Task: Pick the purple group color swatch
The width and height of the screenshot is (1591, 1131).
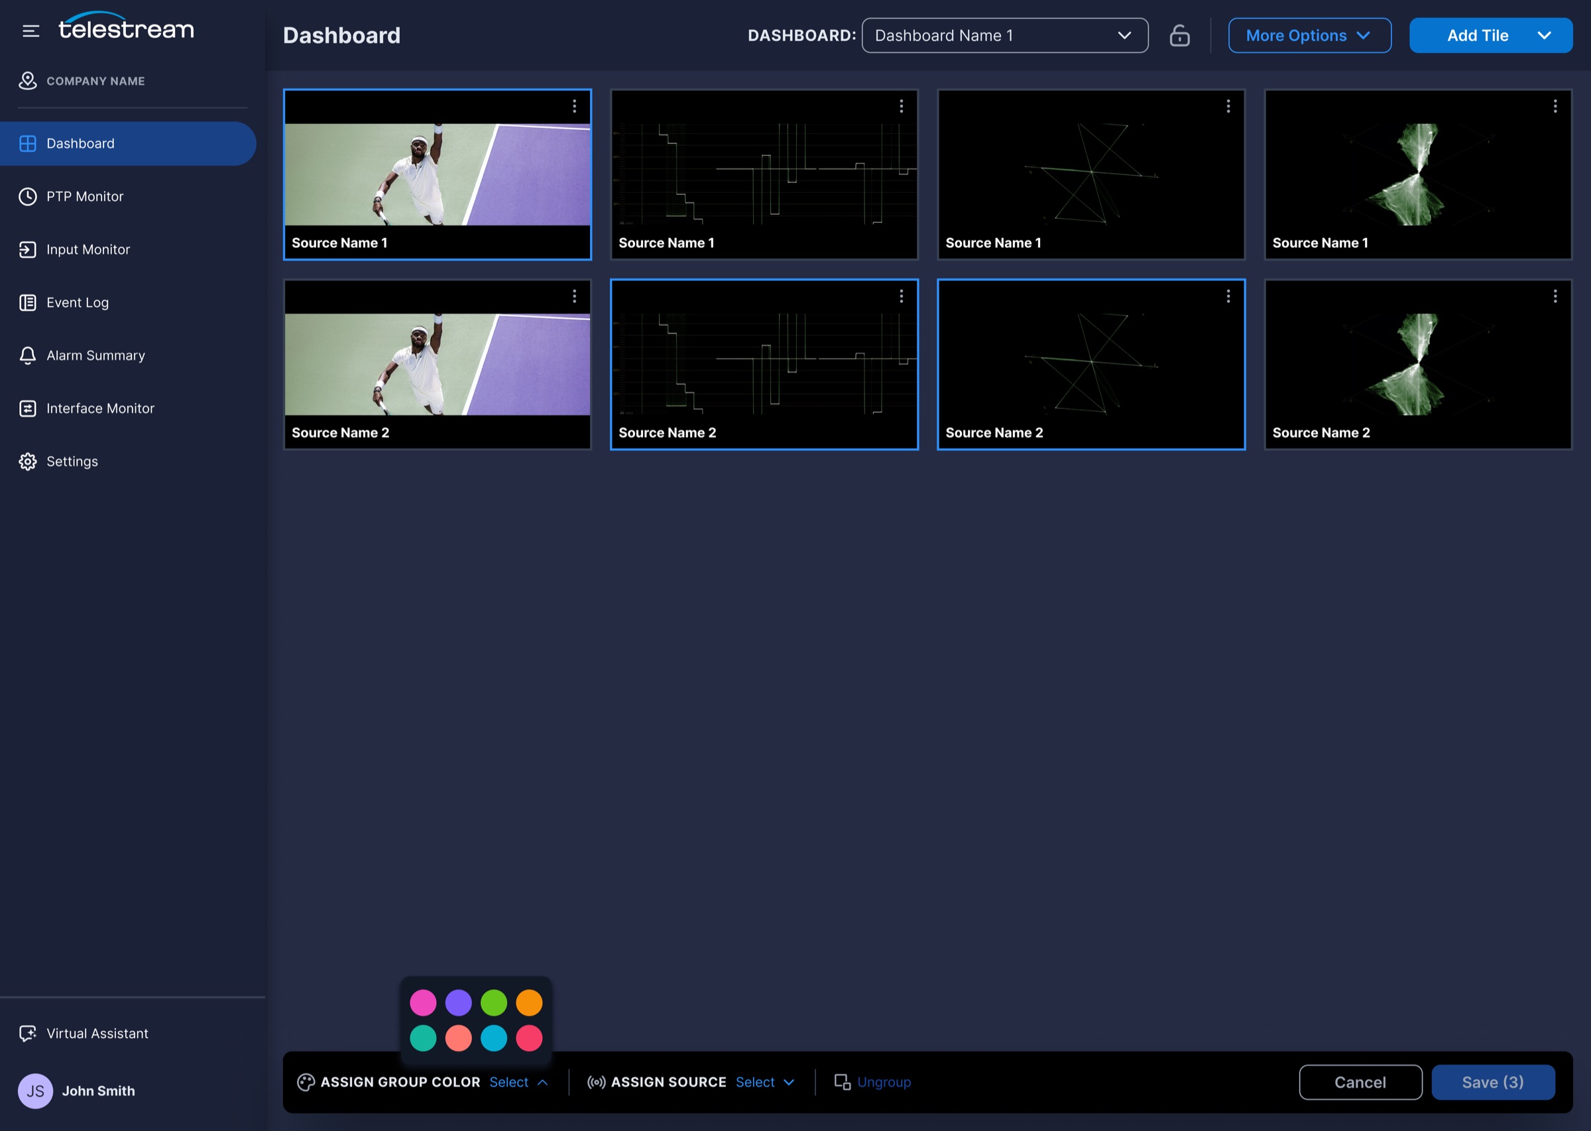Action: pos(458,1002)
